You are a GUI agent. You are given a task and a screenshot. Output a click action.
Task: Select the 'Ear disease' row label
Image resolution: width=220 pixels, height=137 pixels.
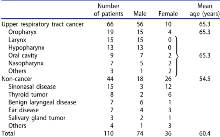tap(24, 110)
